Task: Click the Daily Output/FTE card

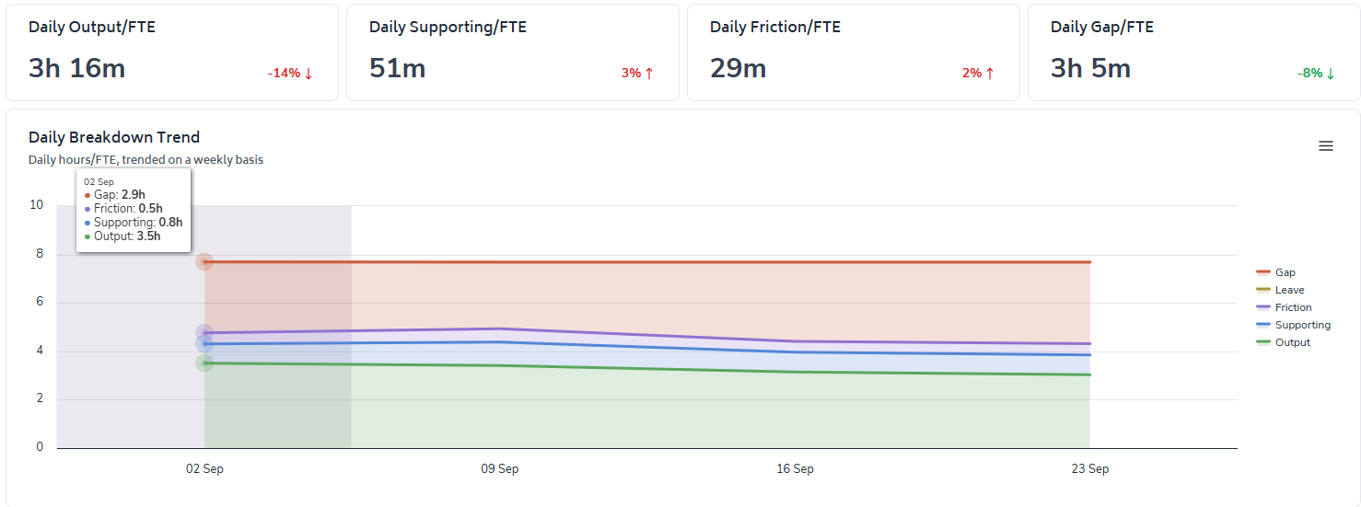Action: tap(171, 52)
